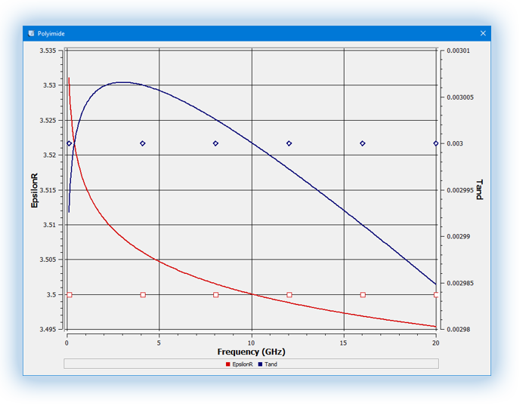Click the peak of the blue Tand curve
Screen dimensions: 529x412
(x=122, y=82)
